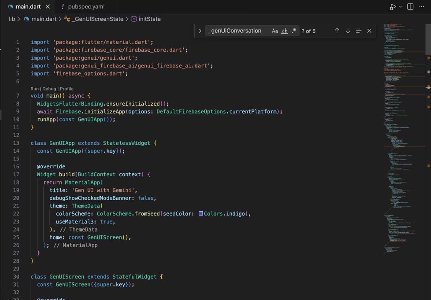
Task: Split the editor to the right
Action: pos(410,7)
